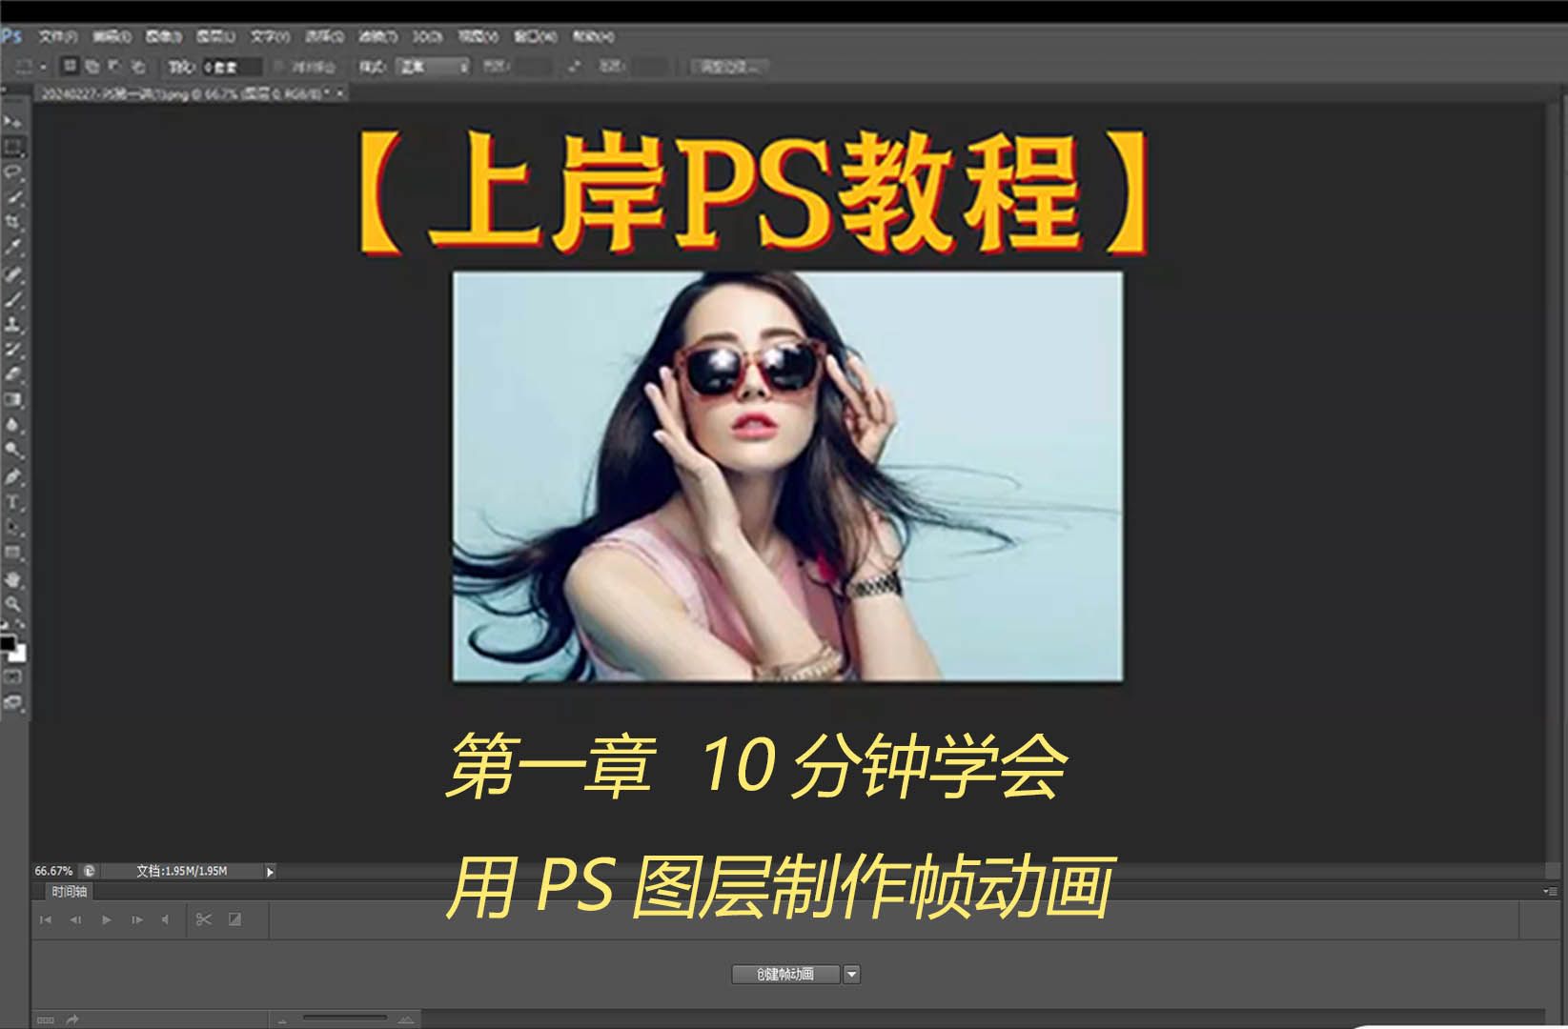
Task: Select the Clone Stamp tool
Action: point(12,324)
